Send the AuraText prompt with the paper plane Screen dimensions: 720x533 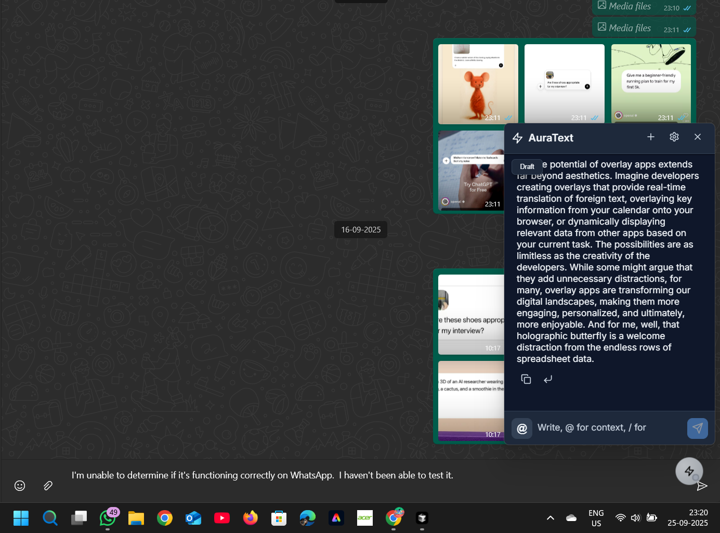coord(697,428)
